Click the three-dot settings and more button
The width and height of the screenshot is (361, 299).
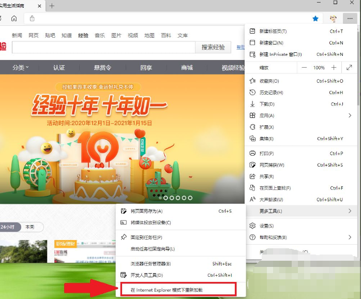click(350, 19)
